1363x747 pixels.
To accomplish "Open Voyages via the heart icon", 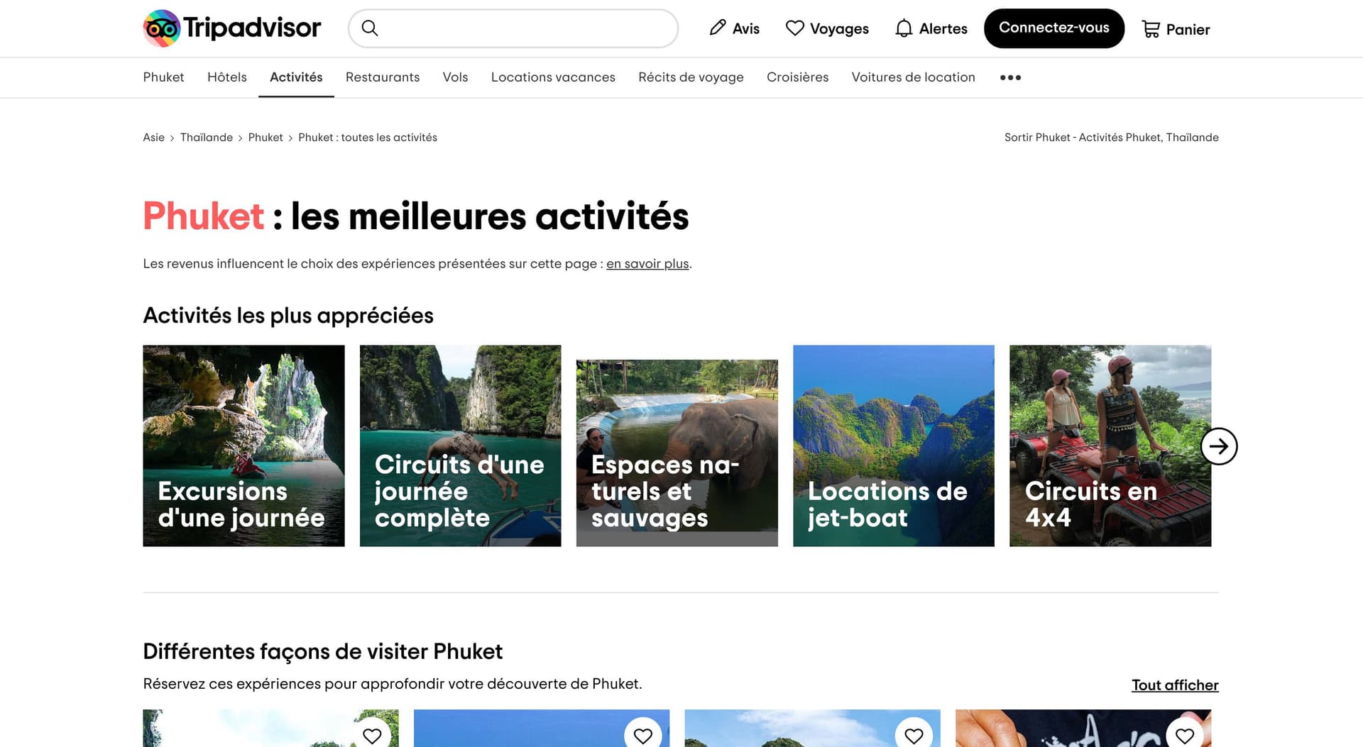I will coord(827,28).
